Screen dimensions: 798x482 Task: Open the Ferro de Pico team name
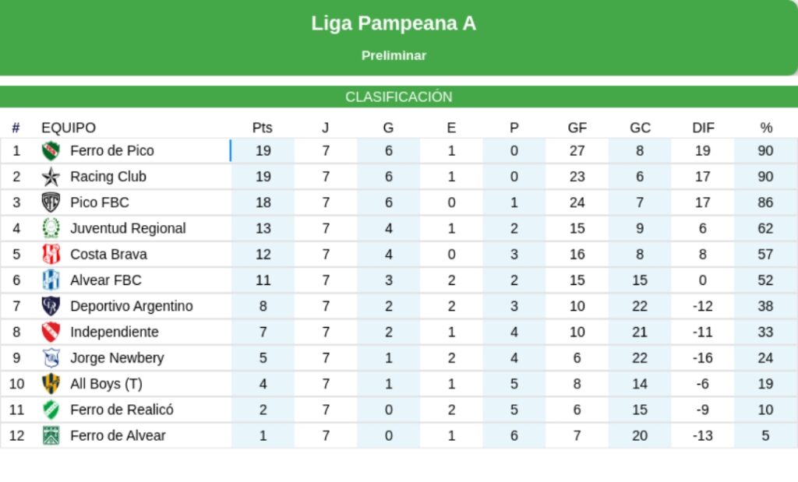pos(111,151)
